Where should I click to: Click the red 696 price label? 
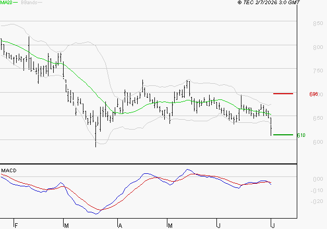click(313, 94)
